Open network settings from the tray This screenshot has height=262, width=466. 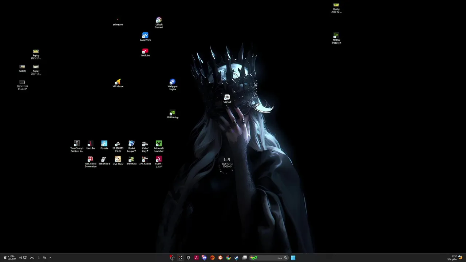tap(25, 258)
